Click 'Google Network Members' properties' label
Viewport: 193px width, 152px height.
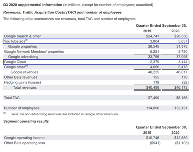pyautogui.click(x=34, y=52)
